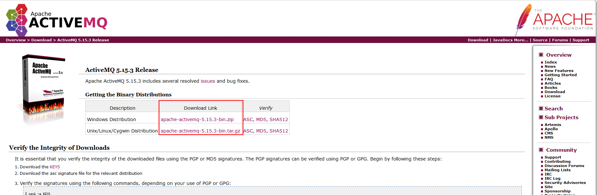Open Articles in the sidebar
Viewport: 597px width, 195px height.
click(x=553, y=83)
